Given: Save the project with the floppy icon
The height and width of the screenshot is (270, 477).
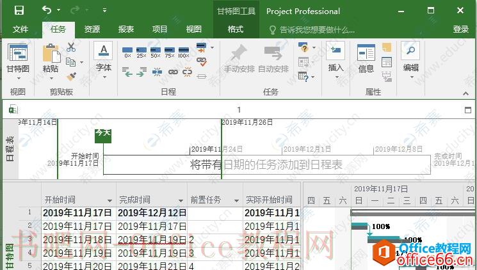Looking at the screenshot, I should click(x=19, y=10).
